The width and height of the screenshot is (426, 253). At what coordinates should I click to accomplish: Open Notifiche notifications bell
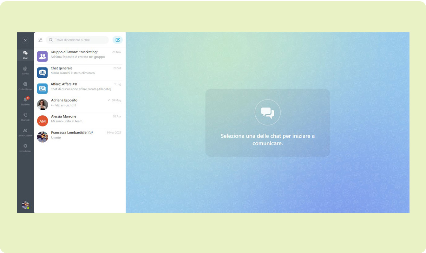(25, 101)
